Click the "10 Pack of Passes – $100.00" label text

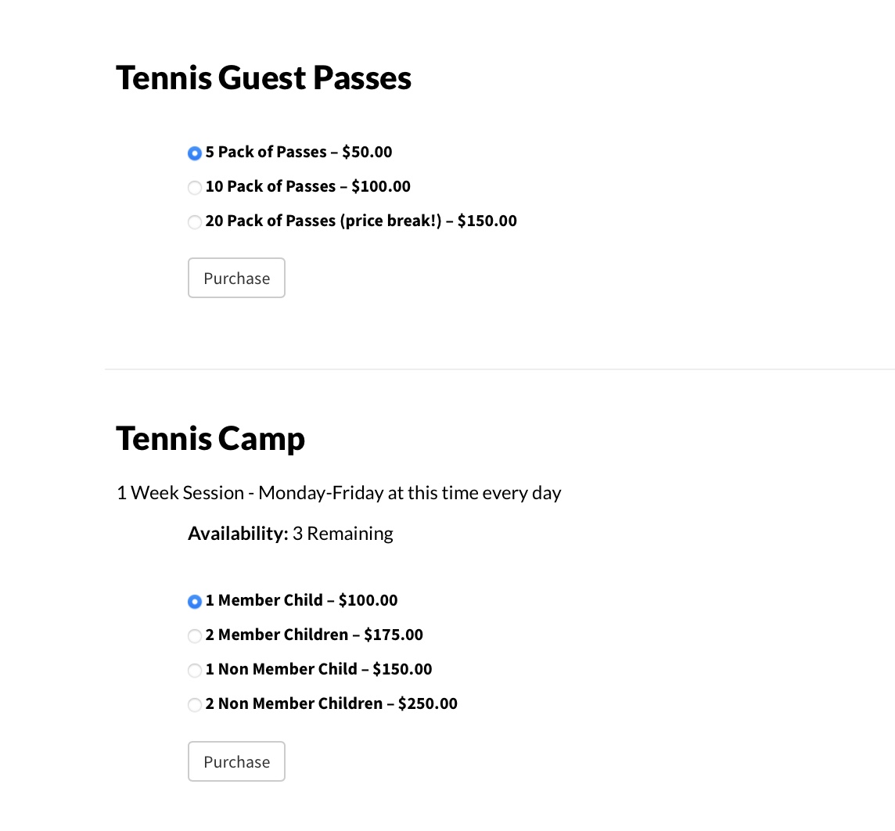pyautogui.click(x=308, y=186)
